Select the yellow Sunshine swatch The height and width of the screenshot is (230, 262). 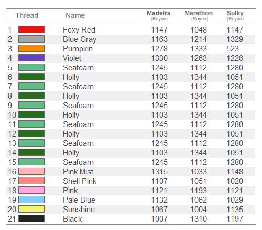tap(31, 209)
